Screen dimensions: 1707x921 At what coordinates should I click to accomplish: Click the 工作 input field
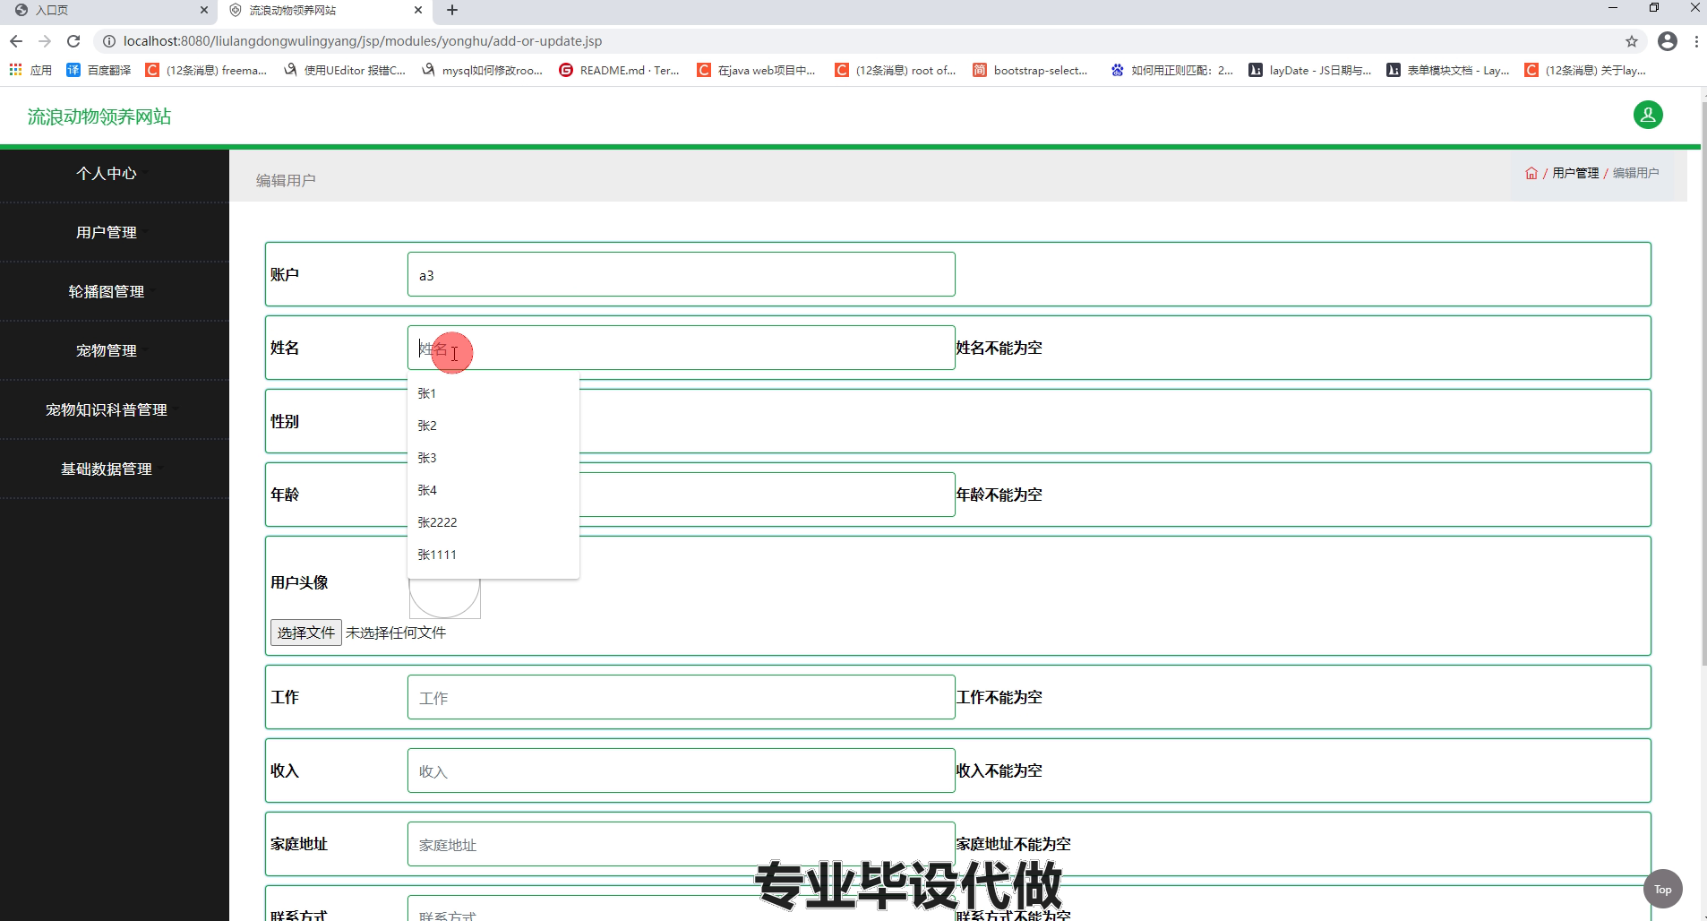pyautogui.click(x=681, y=697)
